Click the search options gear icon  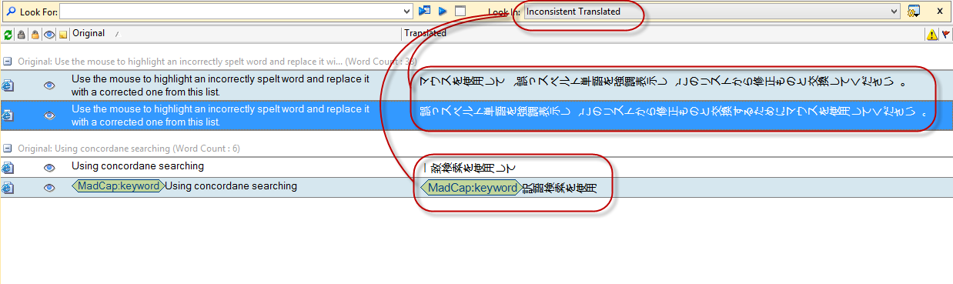(x=915, y=12)
